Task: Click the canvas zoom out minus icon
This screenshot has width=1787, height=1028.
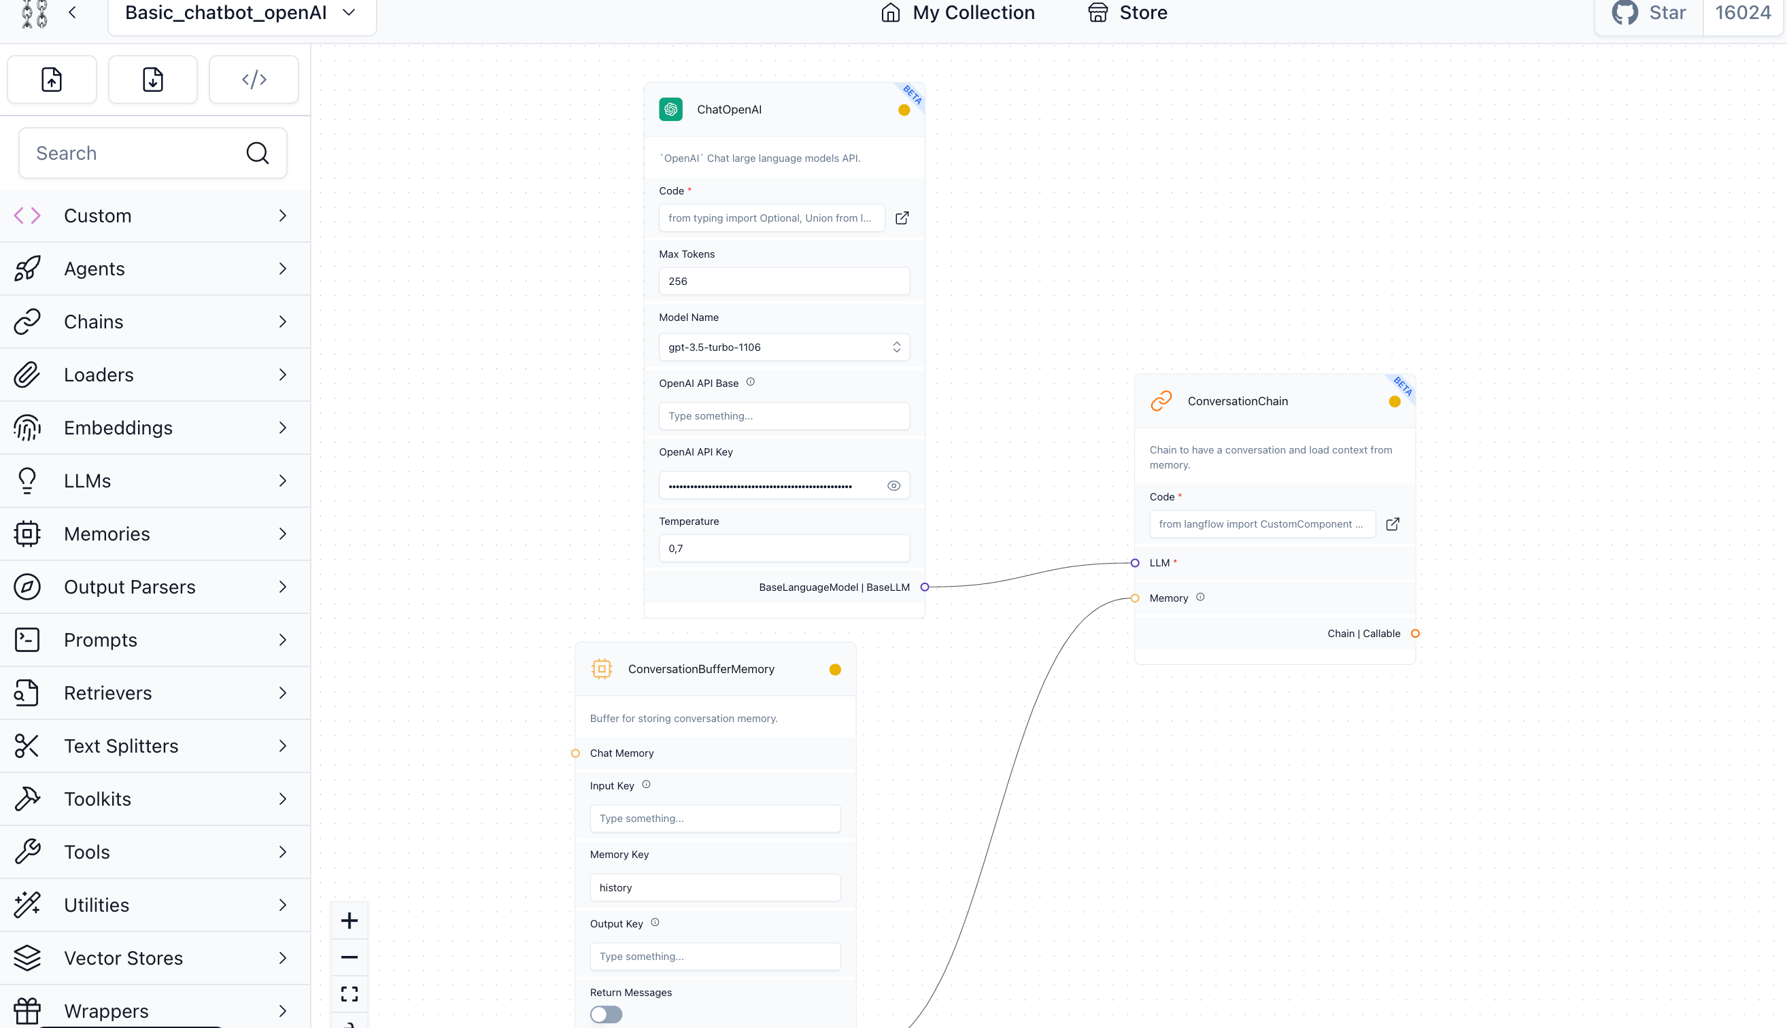Action: coord(350,957)
